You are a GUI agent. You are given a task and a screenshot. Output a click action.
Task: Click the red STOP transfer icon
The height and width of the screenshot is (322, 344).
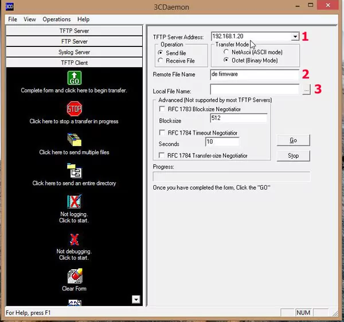[x=74, y=108]
